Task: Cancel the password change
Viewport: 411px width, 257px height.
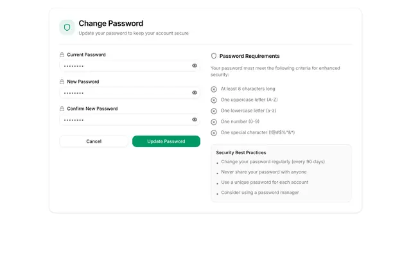Action: [x=94, y=141]
